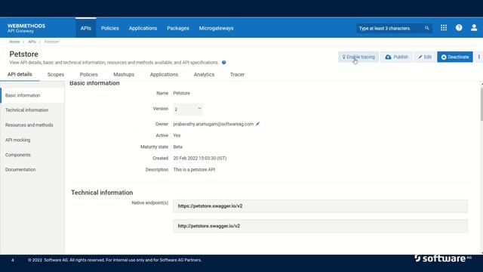
Task: Click the Home breadcrumb link
Action: coord(14,42)
